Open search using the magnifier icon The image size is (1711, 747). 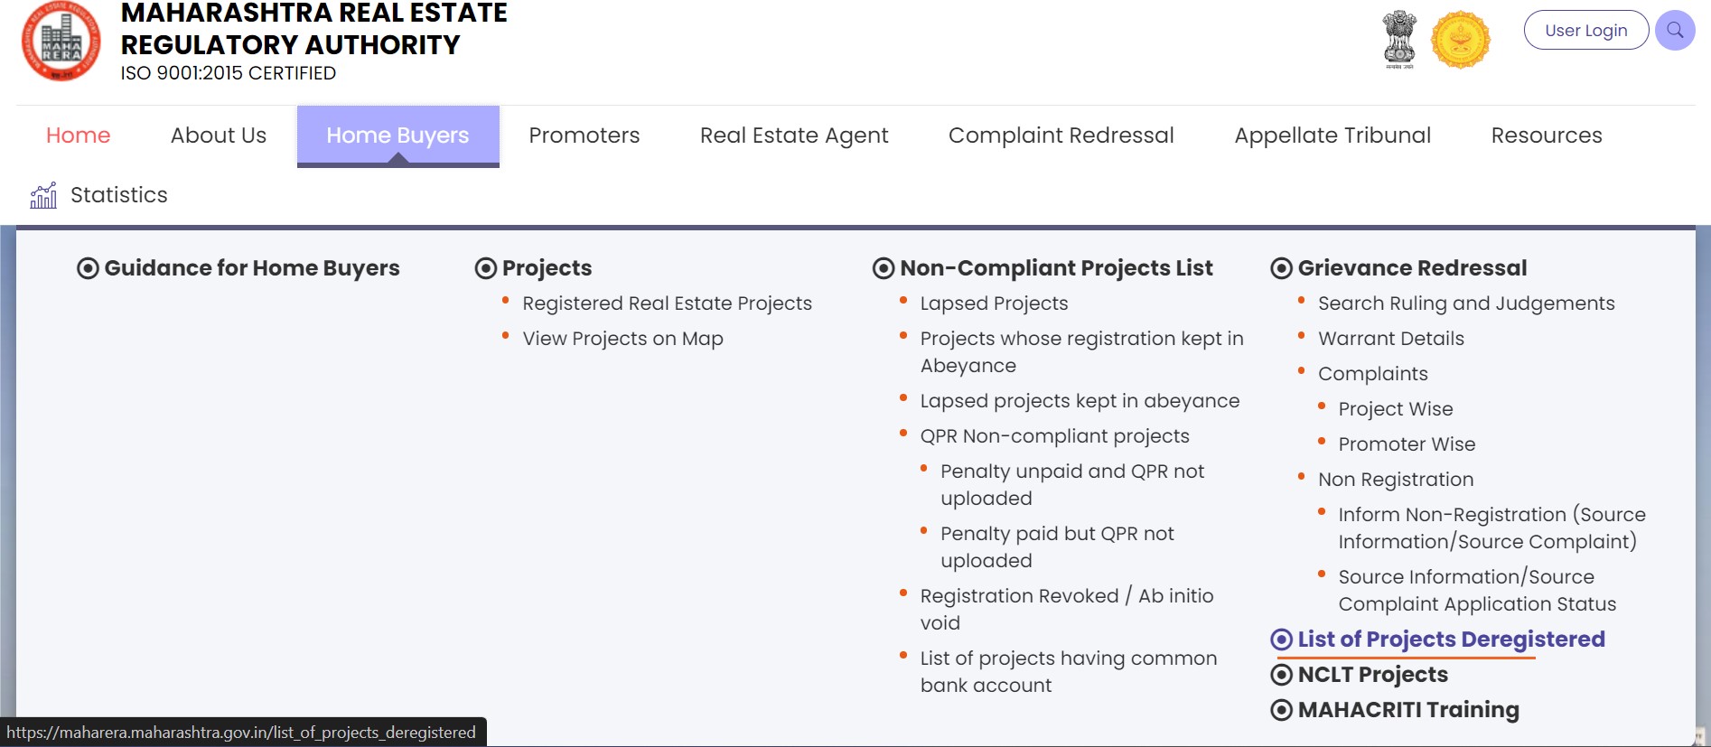(x=1676, y=30)
